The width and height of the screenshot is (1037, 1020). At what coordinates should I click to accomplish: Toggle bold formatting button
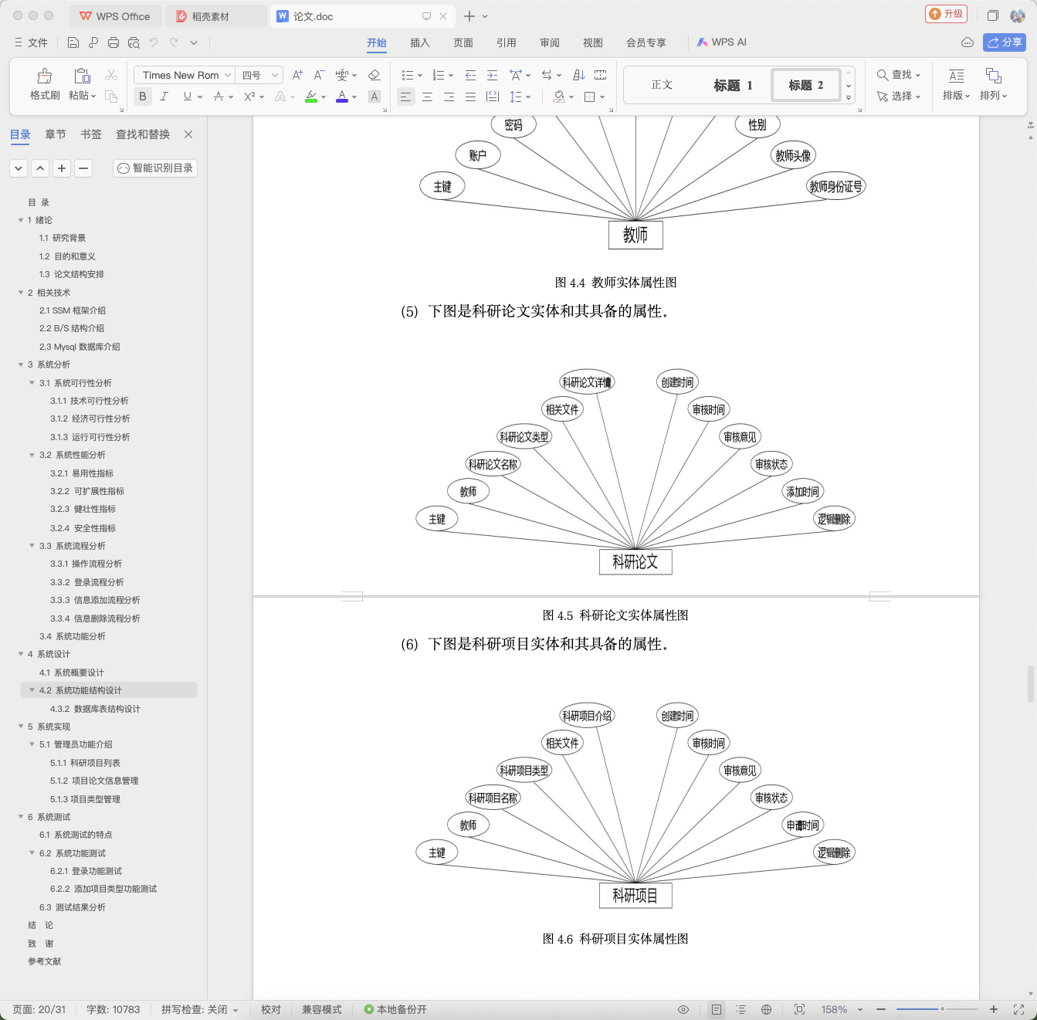click(142, 97)
